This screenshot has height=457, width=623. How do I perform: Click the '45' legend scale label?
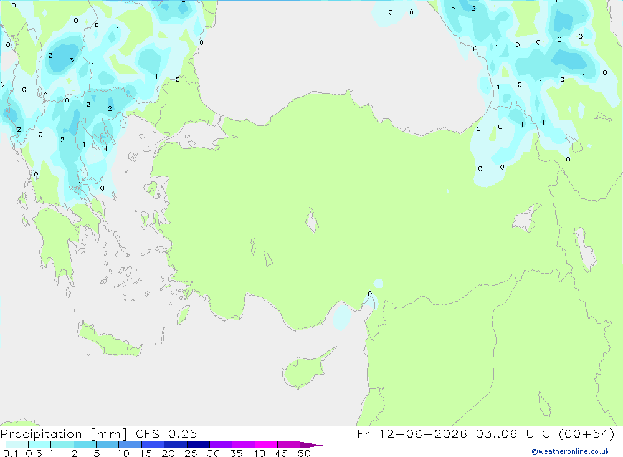click(282, 453)
